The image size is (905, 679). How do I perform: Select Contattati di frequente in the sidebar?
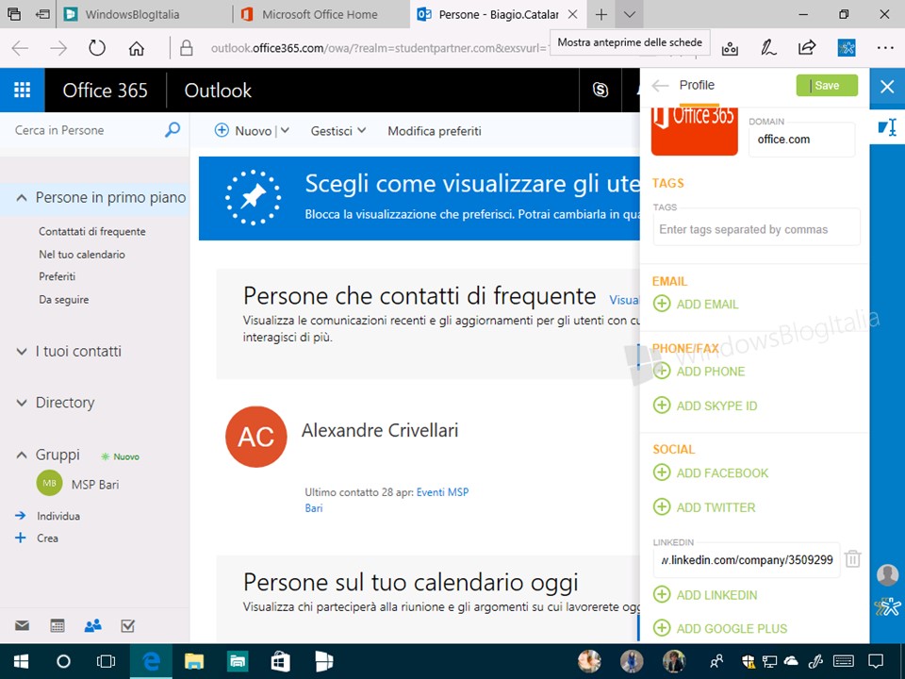pos(92,232)
